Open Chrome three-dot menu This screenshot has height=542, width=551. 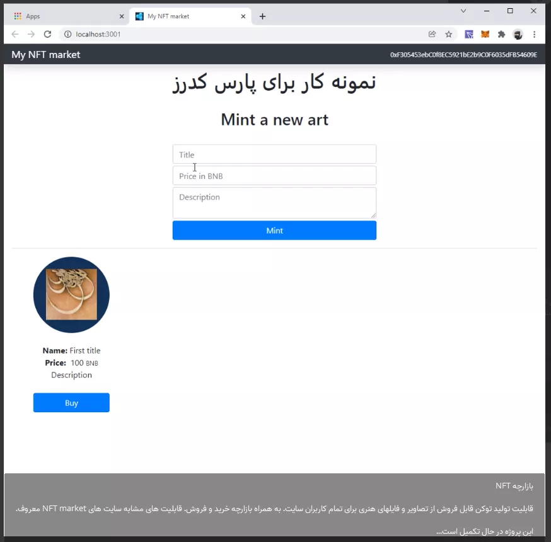(534, 34)
